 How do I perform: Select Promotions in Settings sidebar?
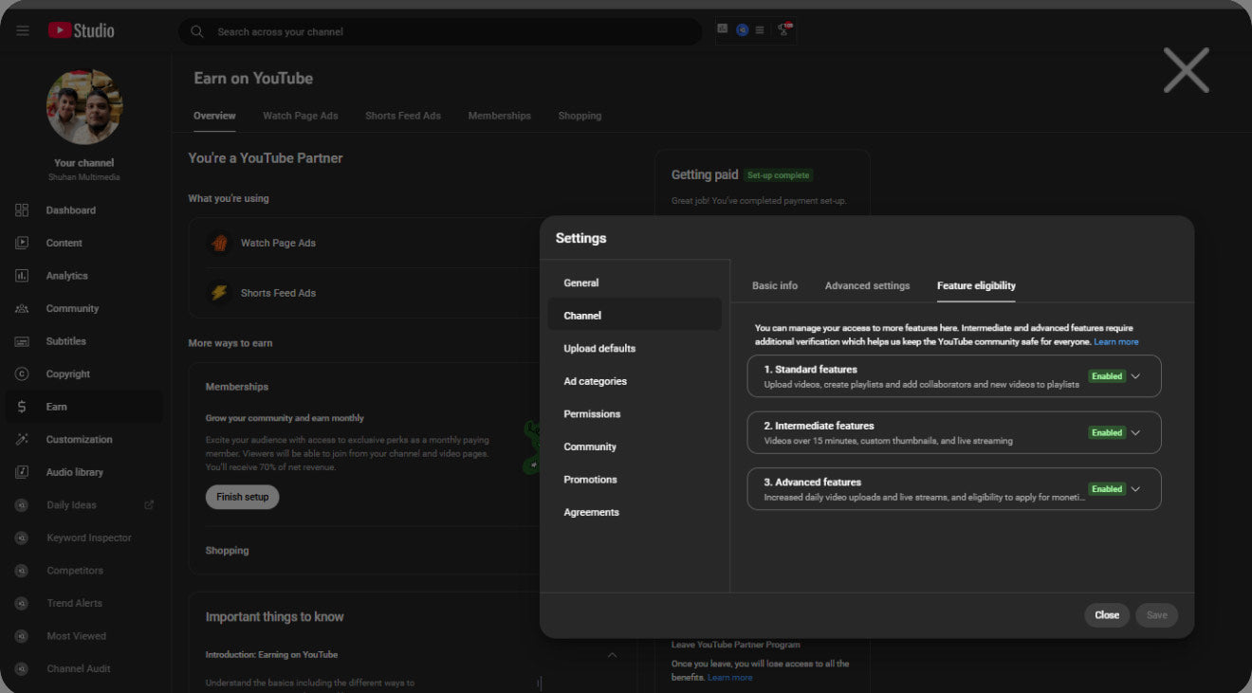(635, 480)
